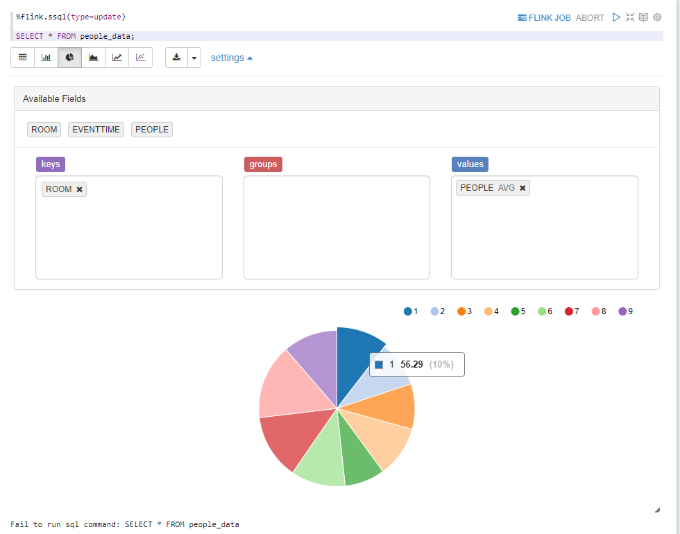680x534 pixels.
Task: Switch to area chart view
Action: 93,58
